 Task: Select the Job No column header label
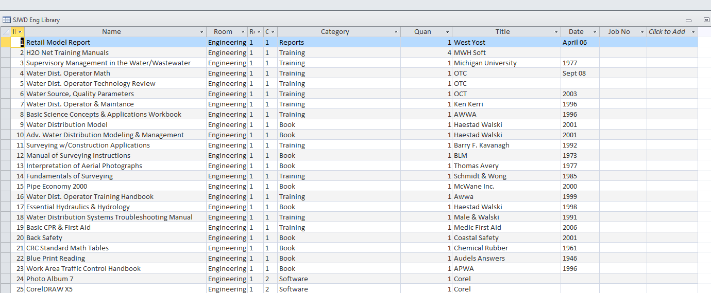pos(619,32)
